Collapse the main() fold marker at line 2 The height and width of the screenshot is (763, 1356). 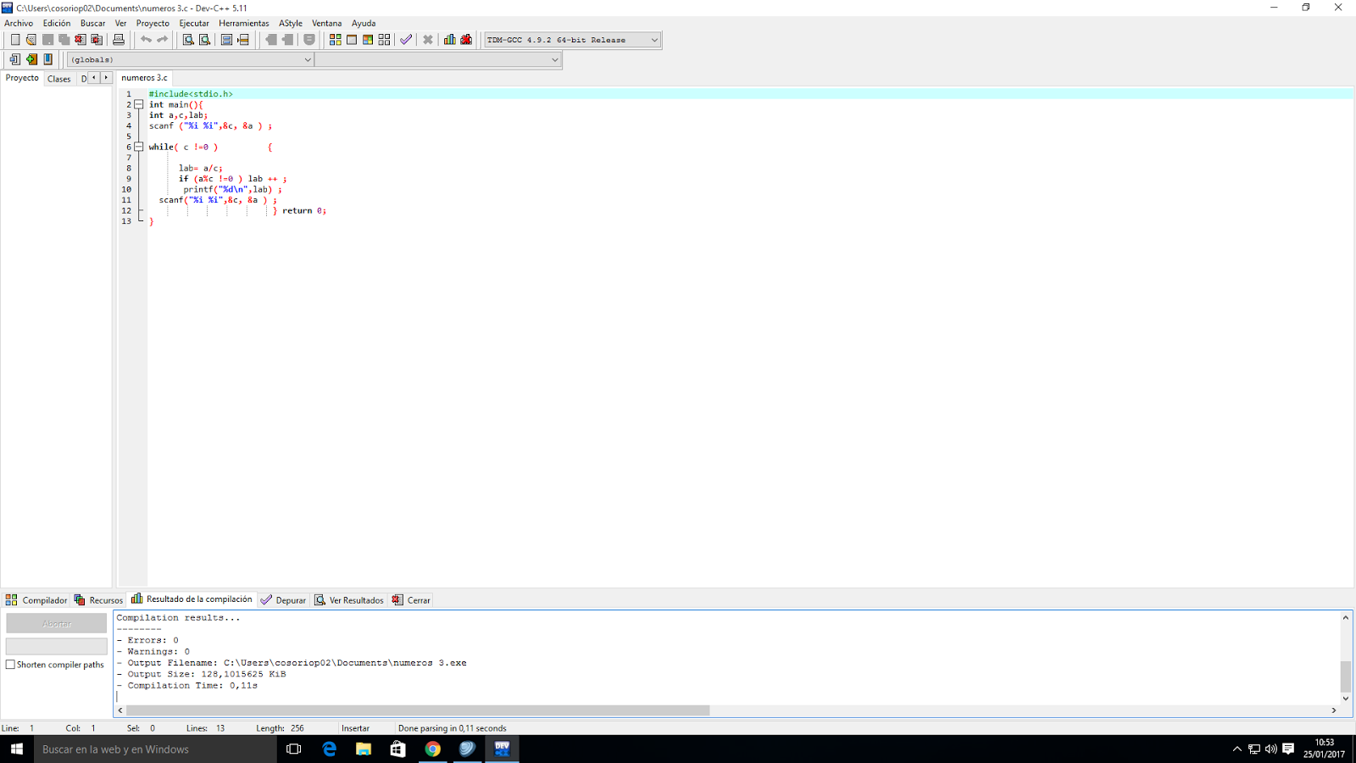click(x=139, y=104)
